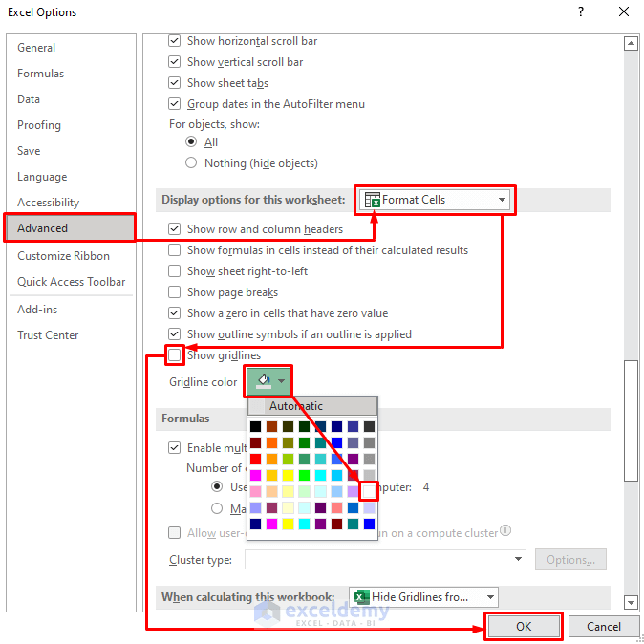Uncheck Show sheet tabs

click(x=175, y=83)
